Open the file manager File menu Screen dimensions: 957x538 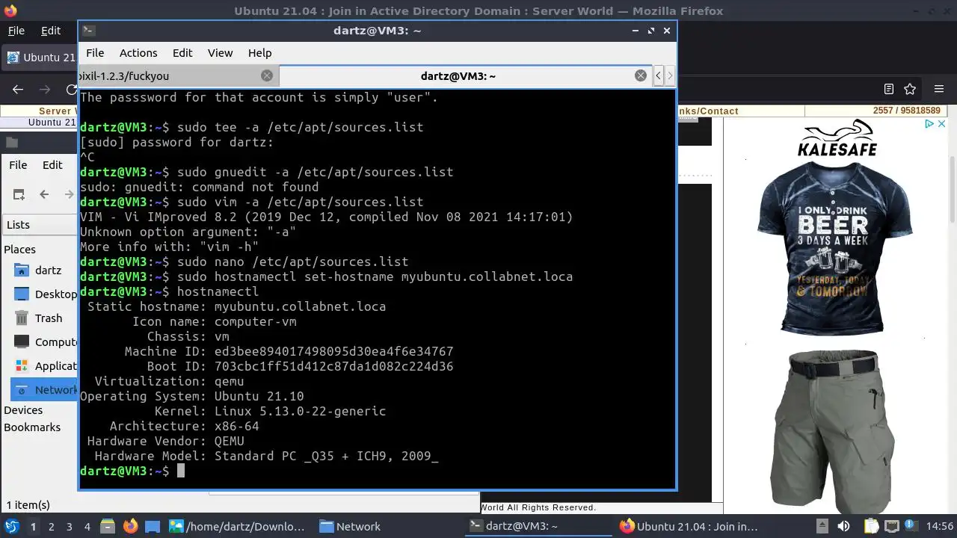[18, 165]
